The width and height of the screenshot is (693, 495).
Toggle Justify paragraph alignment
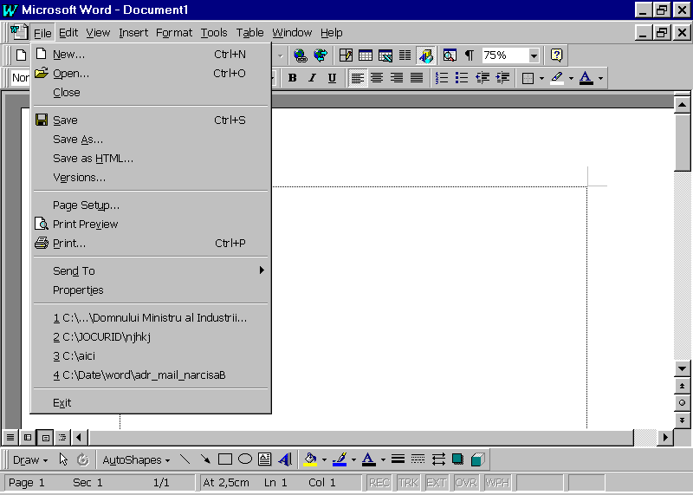417,78
